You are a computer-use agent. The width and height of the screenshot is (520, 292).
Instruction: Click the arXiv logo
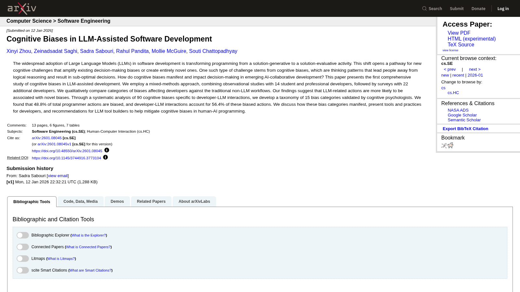click(22, 8)
